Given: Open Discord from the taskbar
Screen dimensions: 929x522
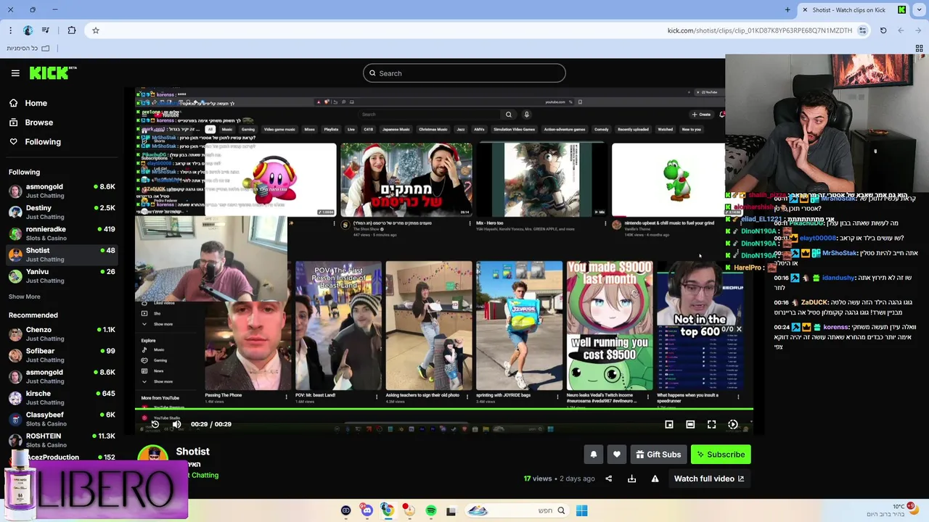Looking at the screenshot, I should pyautogui.click(x=367, y=510).
